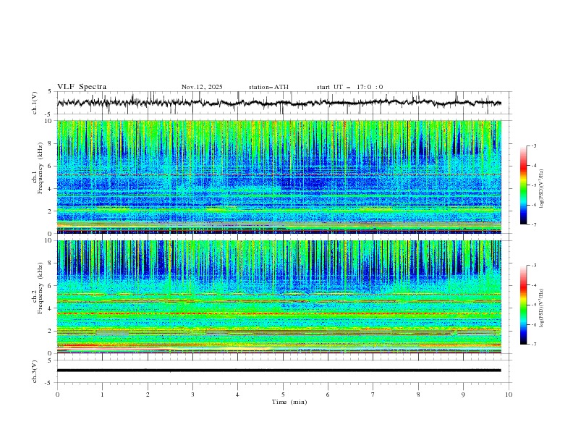573x443 pixels.
Task: Click the "Time (min)" axis label
Action: pos(289,402)
